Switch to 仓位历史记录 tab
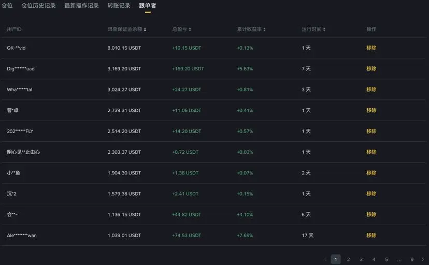Image resolution: width=429 pixels, height=265 pixels. 38,6
